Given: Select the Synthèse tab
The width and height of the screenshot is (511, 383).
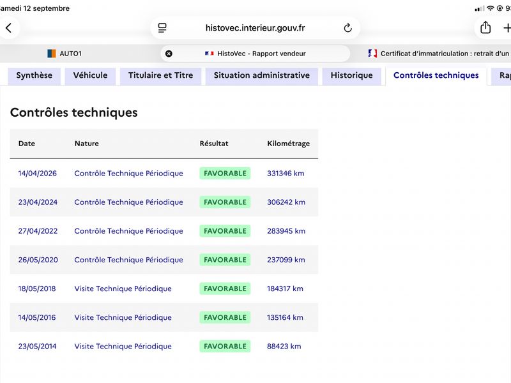Looking at the screenshot, I should tap(34, 75).
